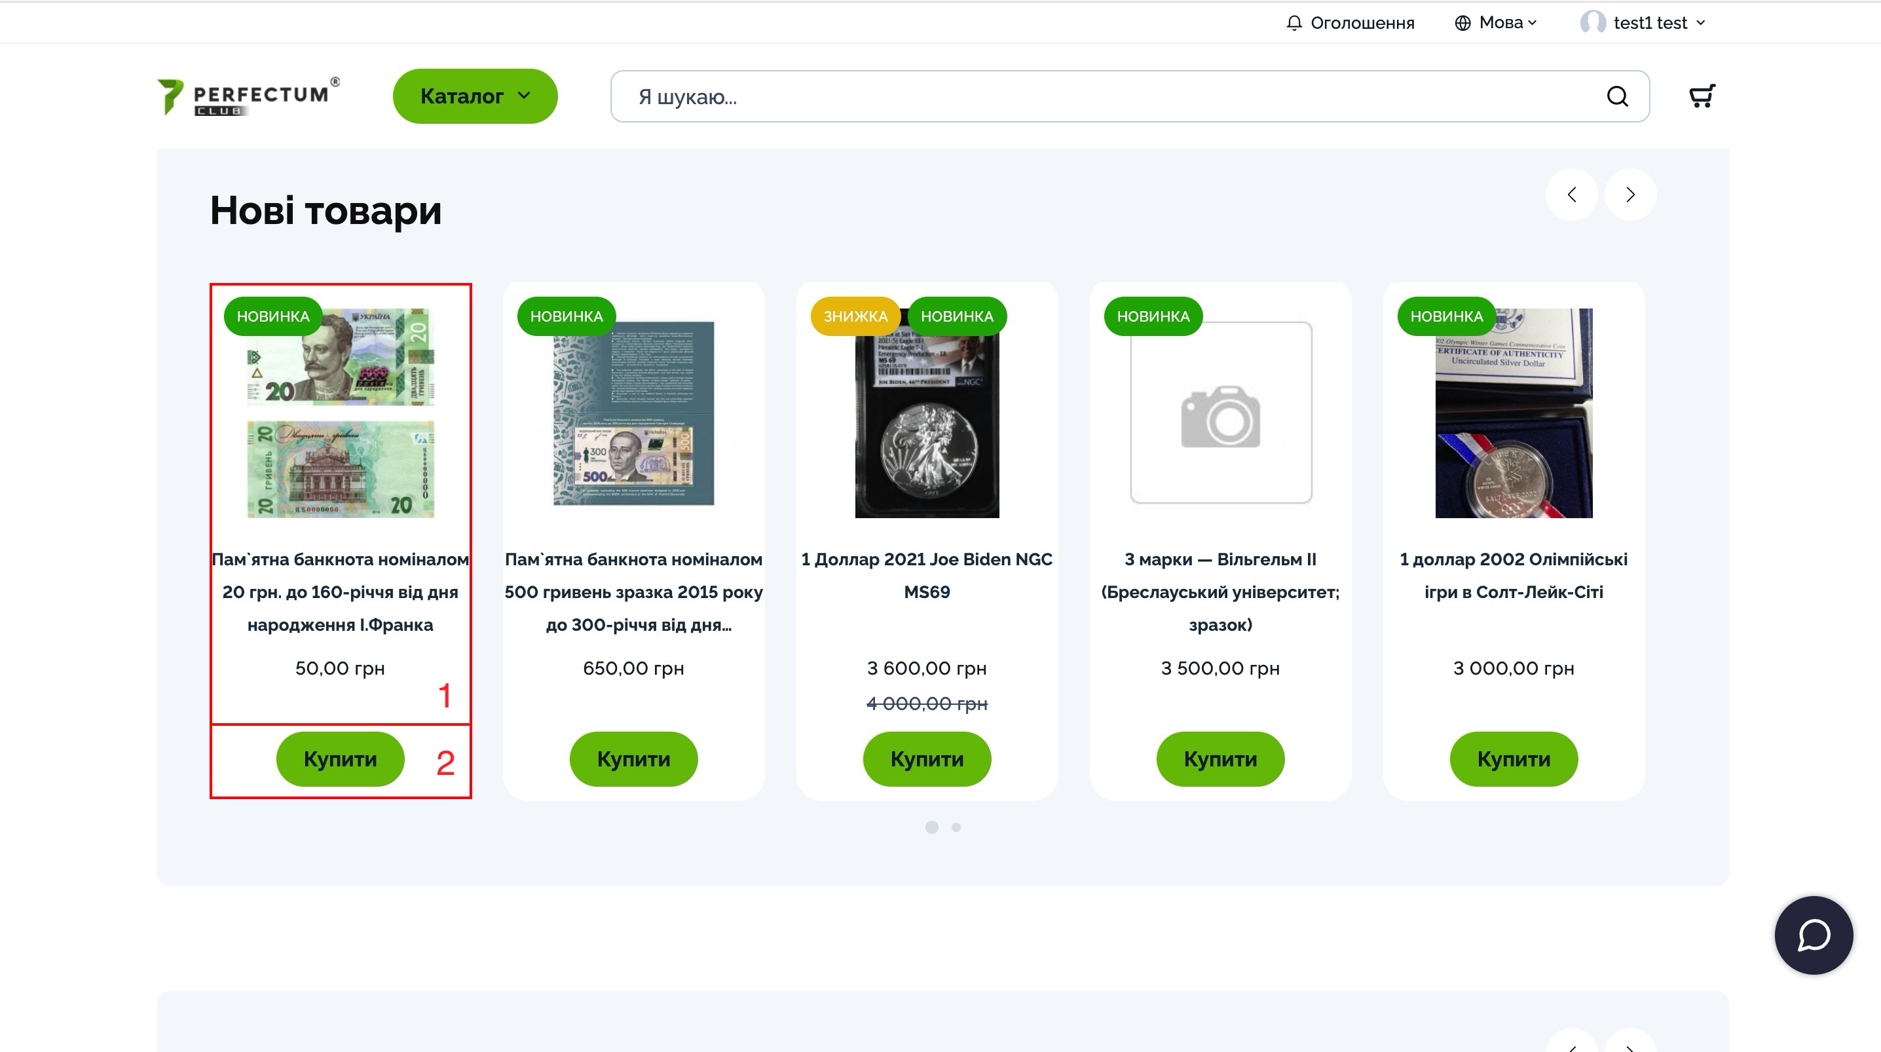Click Купити for the 20 грн banknote

point(341,759)
